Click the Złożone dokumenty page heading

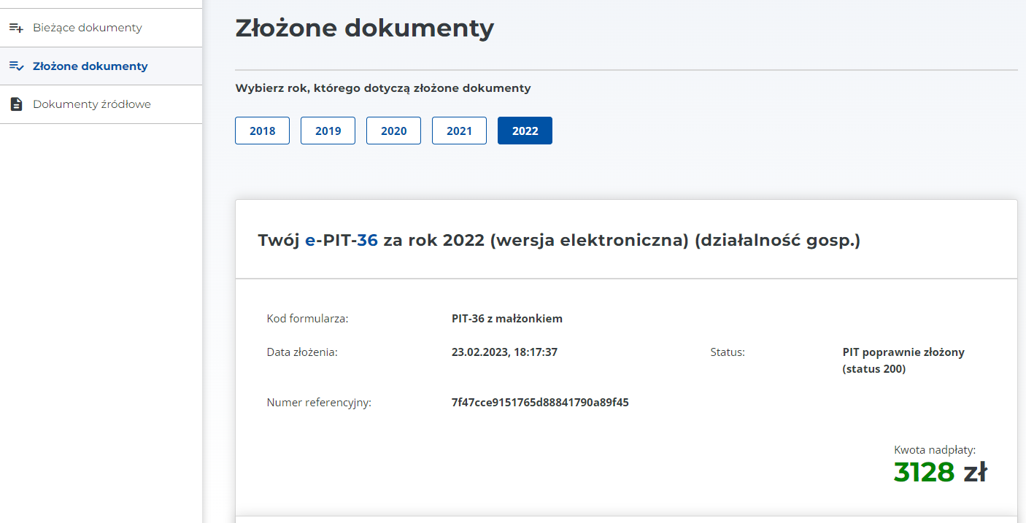(365, 28)
